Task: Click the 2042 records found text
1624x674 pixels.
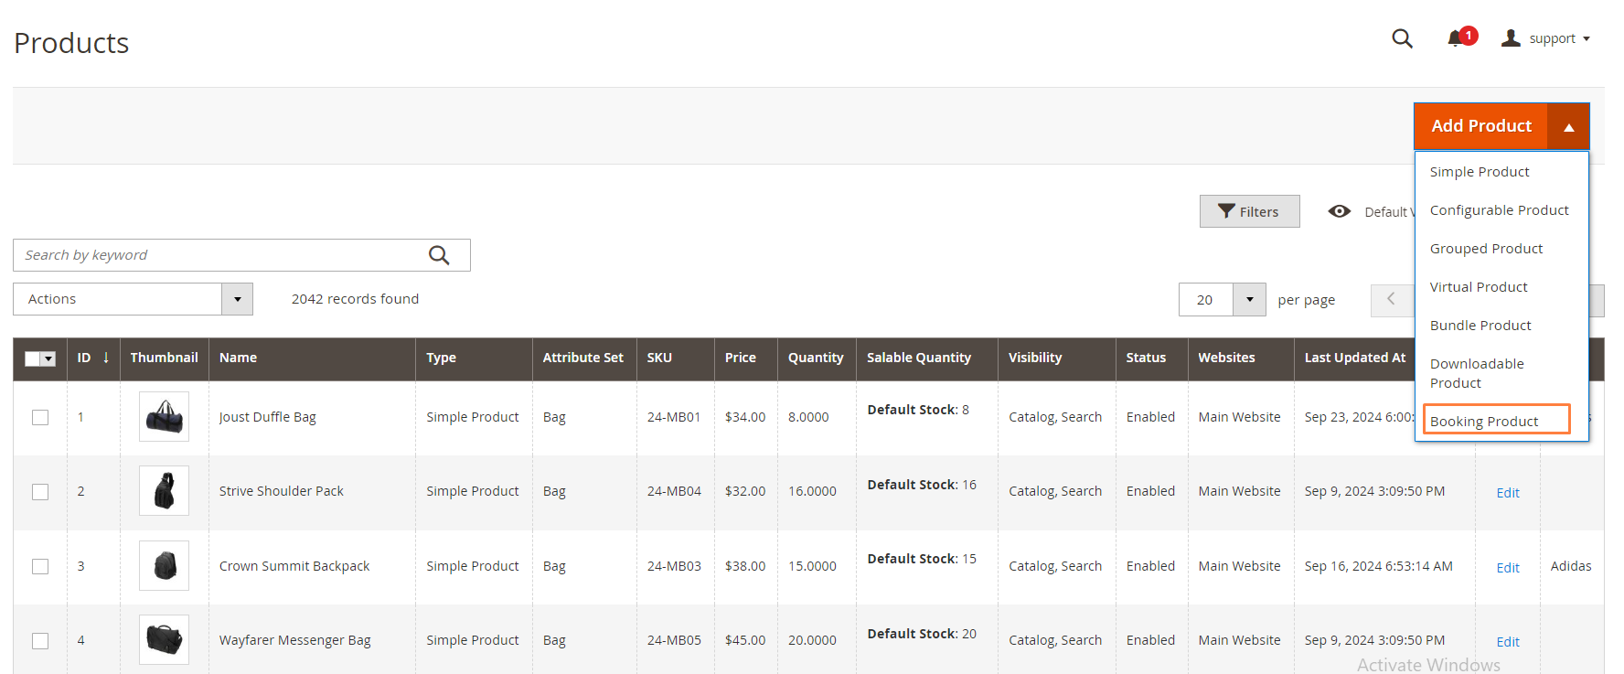Action: point(355,299)
